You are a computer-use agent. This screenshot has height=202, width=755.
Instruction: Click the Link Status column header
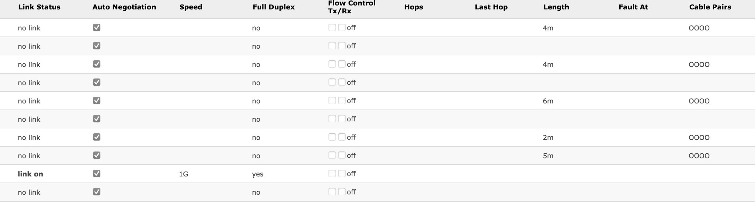click(x=40, y=7)
